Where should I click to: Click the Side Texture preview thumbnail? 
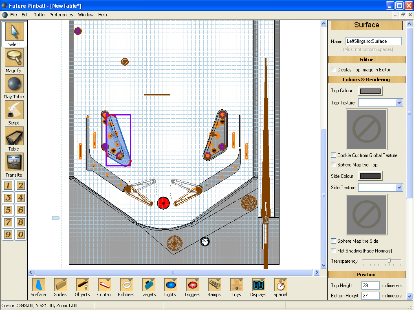pyautogui.click(x=367, y=215)
